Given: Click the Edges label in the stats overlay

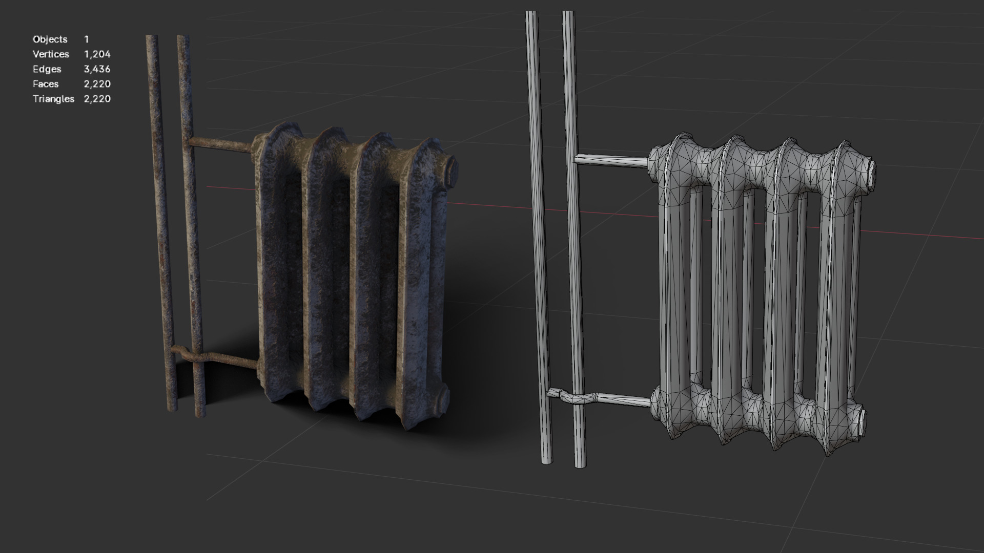Looking at the screenshot, I should coord(47,69).
